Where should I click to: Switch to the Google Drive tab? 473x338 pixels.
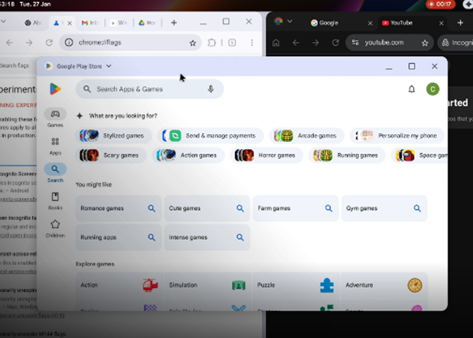pos(147,22)
